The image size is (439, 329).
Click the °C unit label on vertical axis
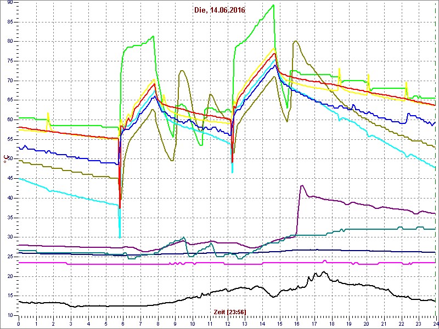(x=5, y=160)
